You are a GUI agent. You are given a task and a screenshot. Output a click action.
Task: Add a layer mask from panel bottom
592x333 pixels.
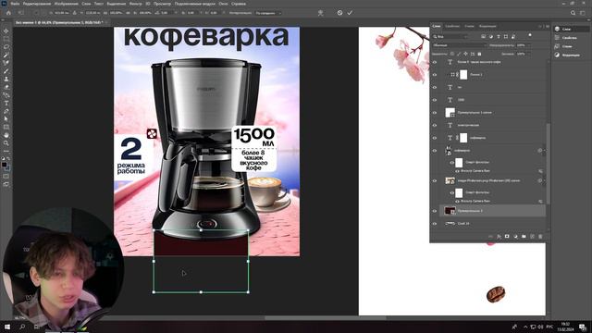507,237
